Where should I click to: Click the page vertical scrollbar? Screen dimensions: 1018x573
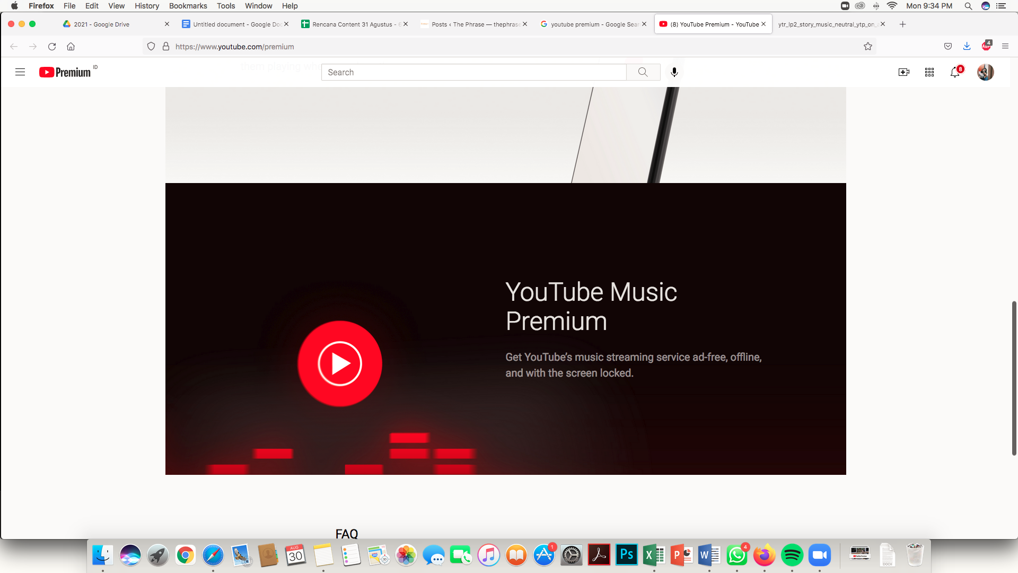(x=1014, y=378)
